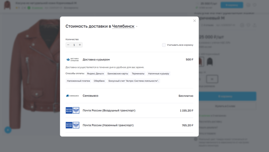Select the 'Сбербанк' payment tag

tap(99, 81)
